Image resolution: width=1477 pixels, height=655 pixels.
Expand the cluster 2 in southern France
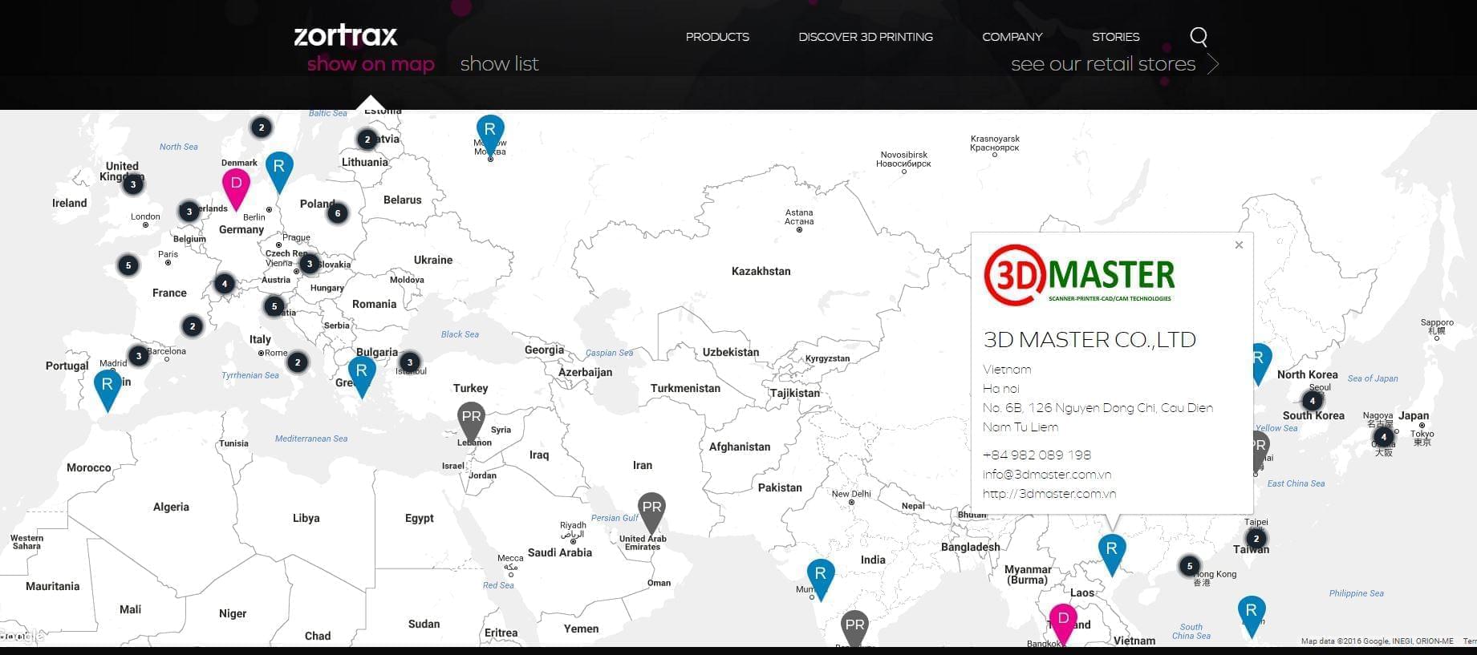[x=192, y=326]
